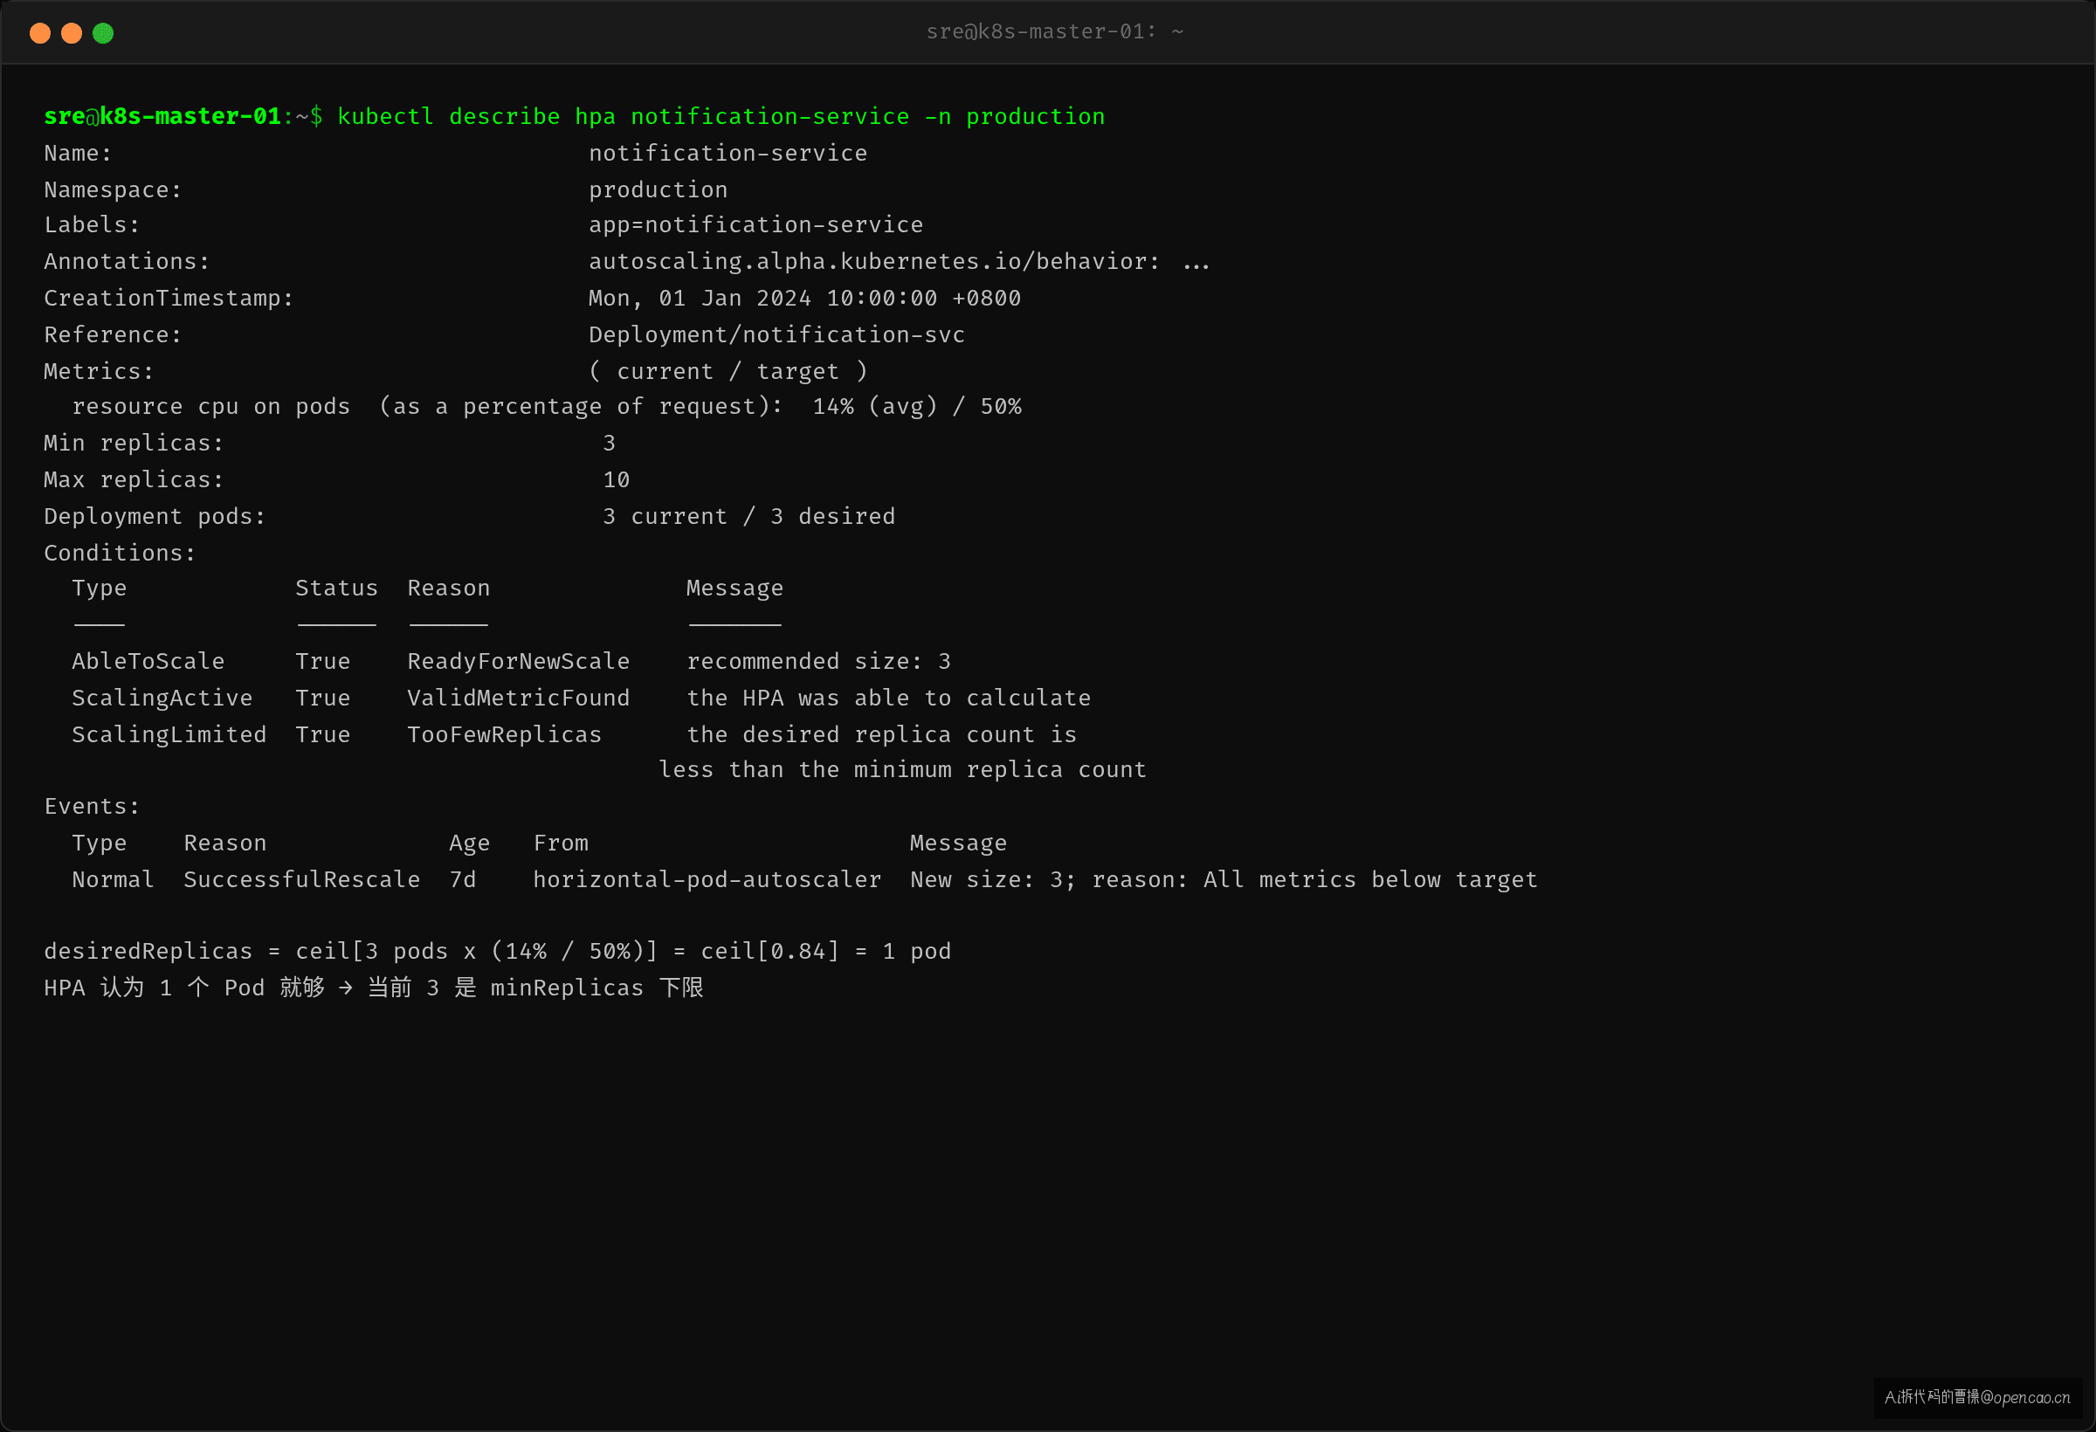2096x1432 pixels.
Task: Click the green maximize window button
Action: tap(103, 33)
